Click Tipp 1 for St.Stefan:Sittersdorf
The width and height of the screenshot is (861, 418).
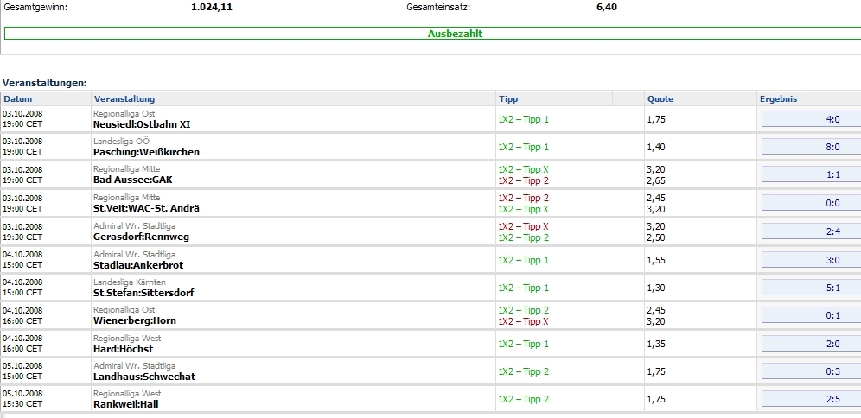pyautogui.click(x=523, y=288)
